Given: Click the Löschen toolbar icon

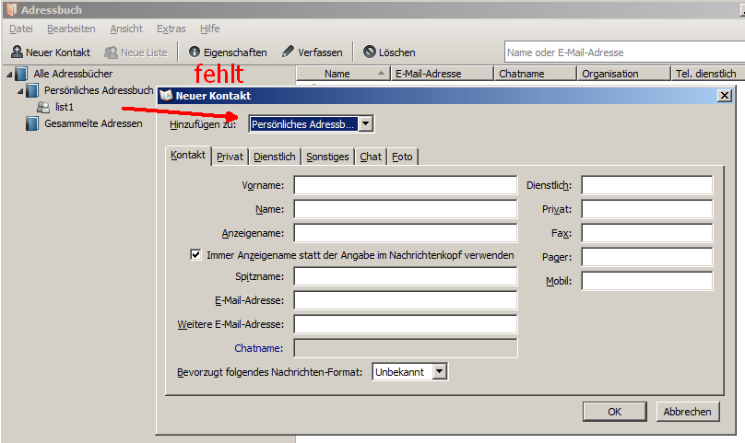Looking at the screenshot, I should coord(370,52).
